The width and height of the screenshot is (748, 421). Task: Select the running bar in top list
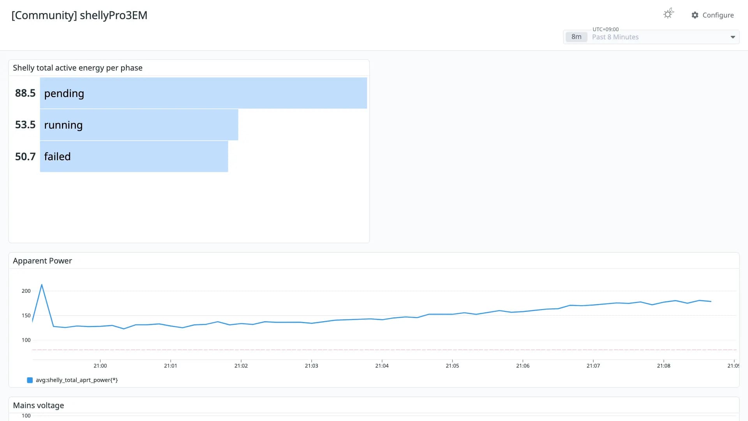(139, 125)
